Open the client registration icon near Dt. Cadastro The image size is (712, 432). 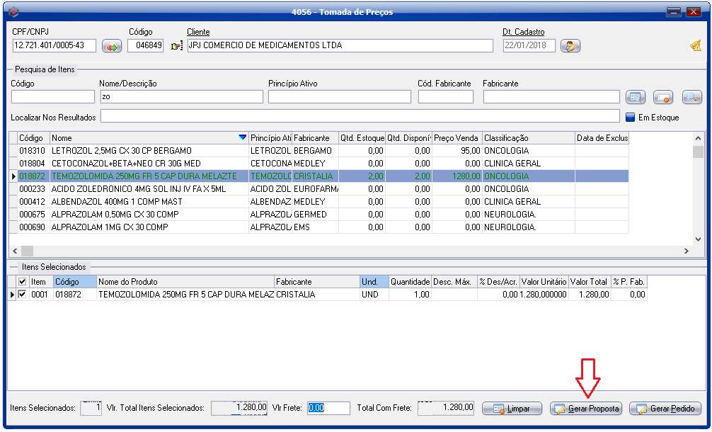(570, 46)
